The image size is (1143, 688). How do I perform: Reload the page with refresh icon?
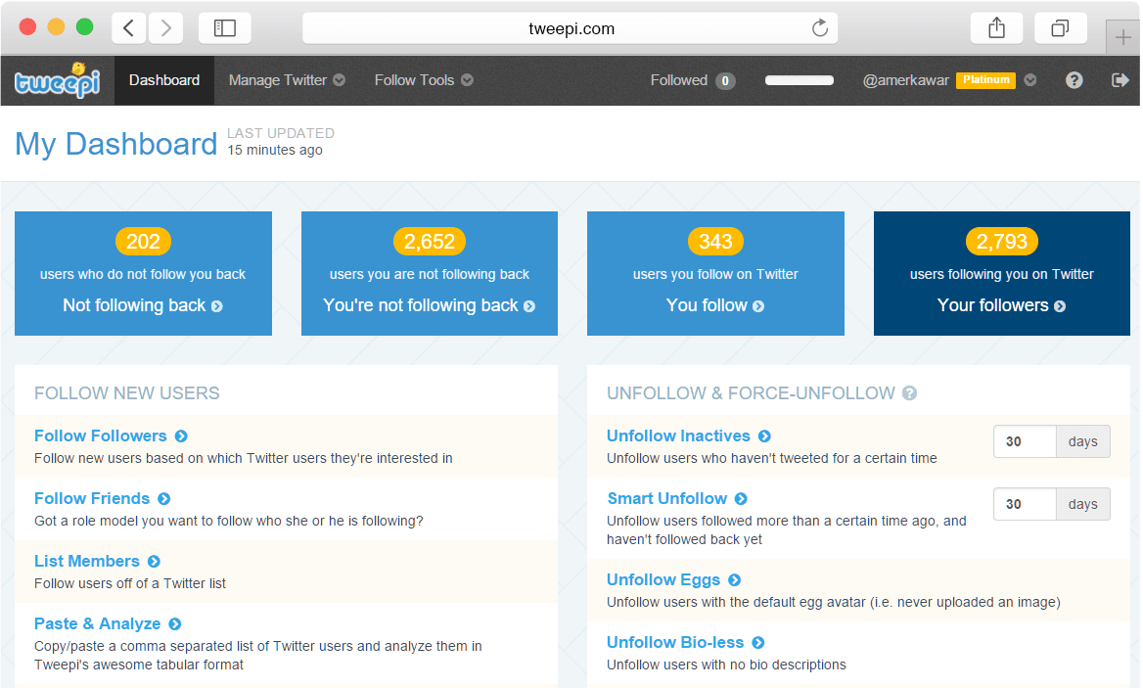pyautogui.click(x=820, y=28)
